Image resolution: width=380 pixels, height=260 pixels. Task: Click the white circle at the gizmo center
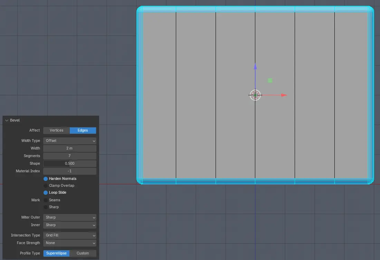point(255,95)
